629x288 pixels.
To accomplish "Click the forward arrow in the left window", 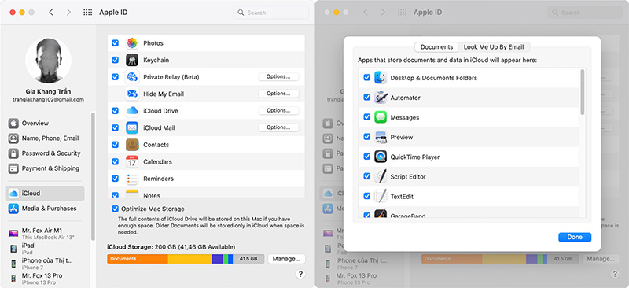I will (68, 13).
